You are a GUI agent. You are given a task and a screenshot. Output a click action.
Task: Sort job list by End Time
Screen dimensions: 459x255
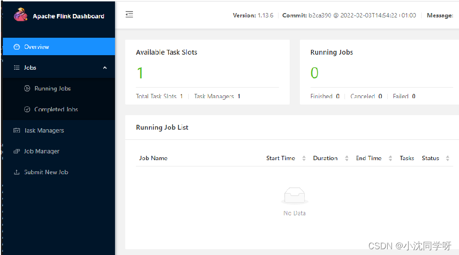point(390,158)
